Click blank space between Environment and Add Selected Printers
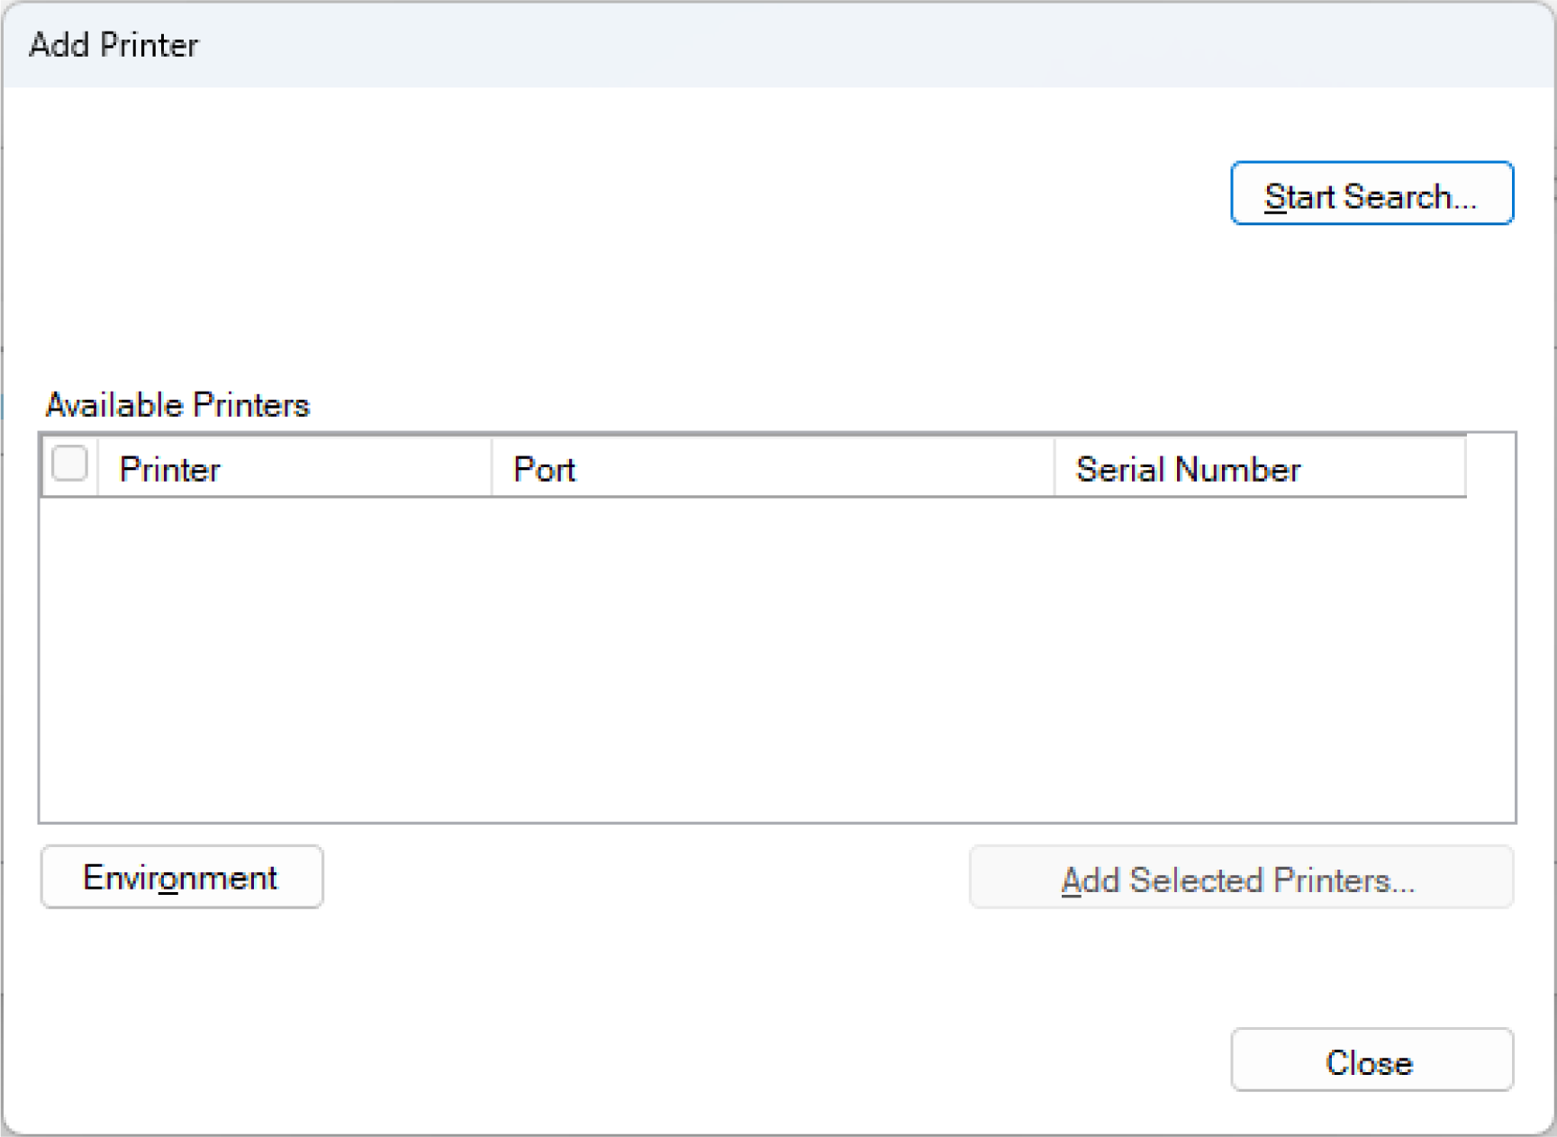The height and width of the screenshot is (1137, 1557). 644,877
